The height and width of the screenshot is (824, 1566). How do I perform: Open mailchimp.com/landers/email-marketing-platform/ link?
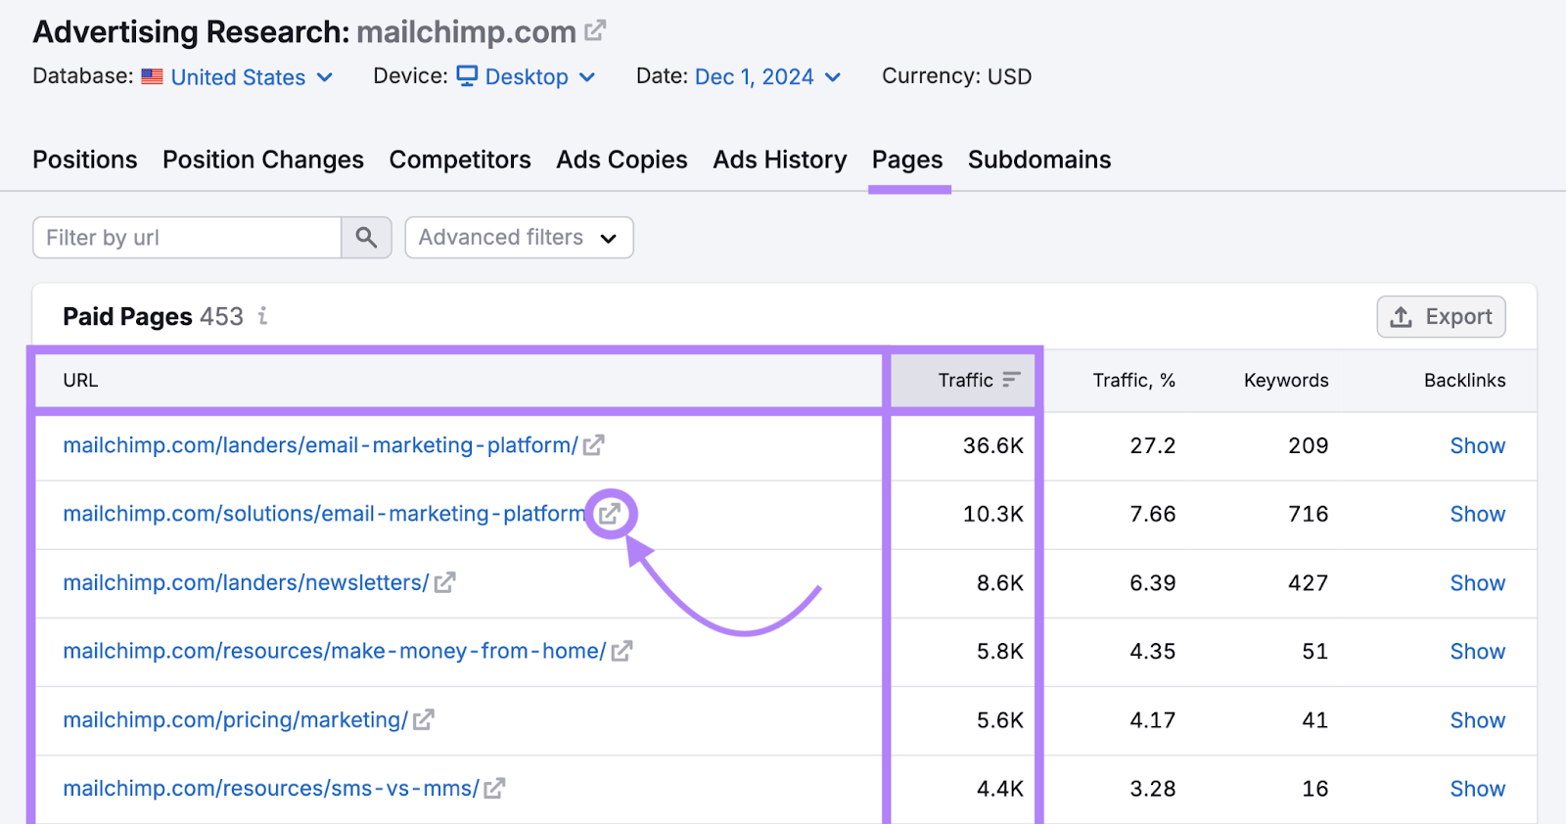321,445
